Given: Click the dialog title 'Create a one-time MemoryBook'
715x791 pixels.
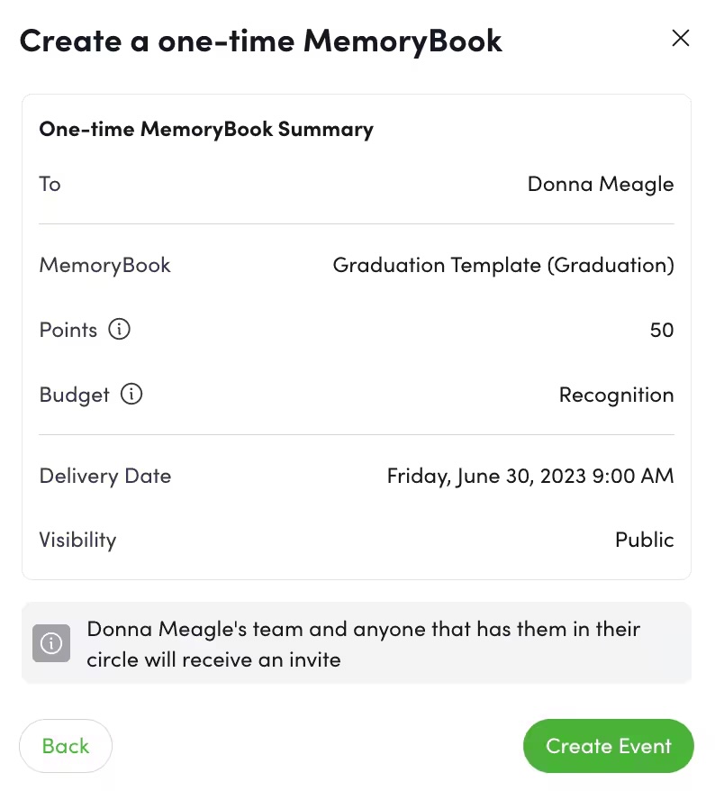Looking at the screenshot, I should pos(260,41).
